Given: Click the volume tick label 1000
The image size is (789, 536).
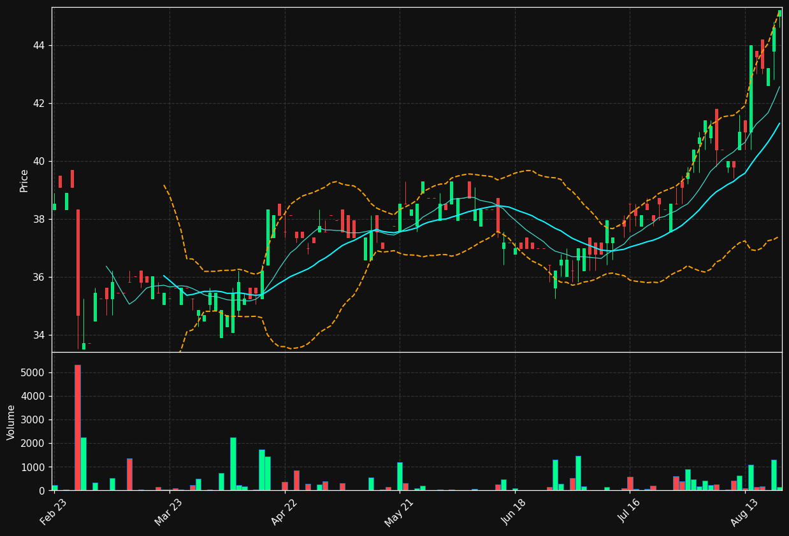Looking at the screenshot, I should [33, 467].
